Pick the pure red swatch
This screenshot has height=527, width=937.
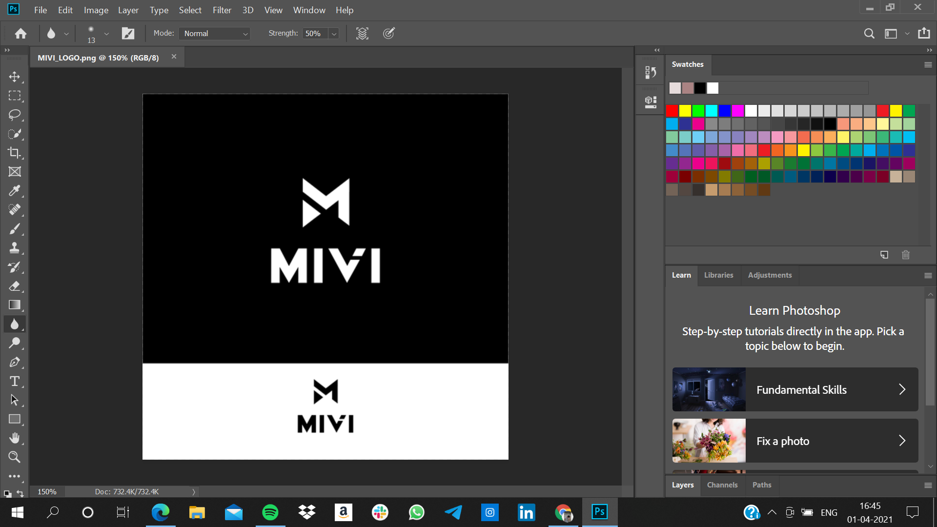(672, 111)
